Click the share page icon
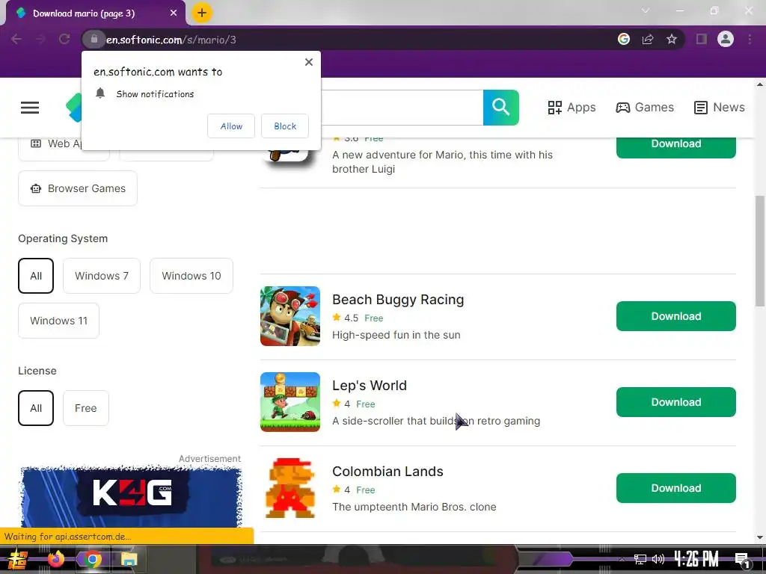This screenshot has width=766, height=574. [x=648, y=39]
